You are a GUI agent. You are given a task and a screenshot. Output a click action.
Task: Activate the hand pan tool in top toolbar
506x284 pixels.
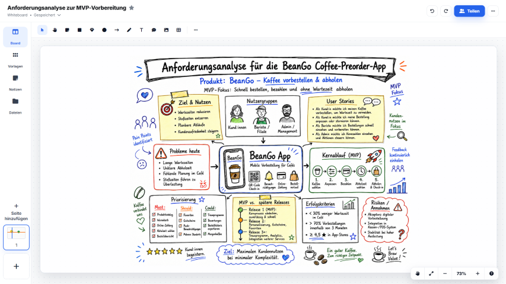click(55, 30)
